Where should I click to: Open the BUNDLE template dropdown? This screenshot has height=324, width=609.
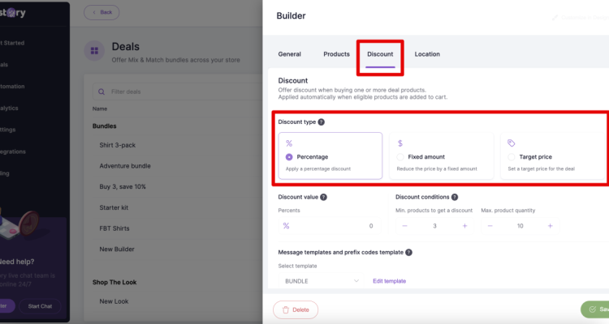click(x=322, y=281)
